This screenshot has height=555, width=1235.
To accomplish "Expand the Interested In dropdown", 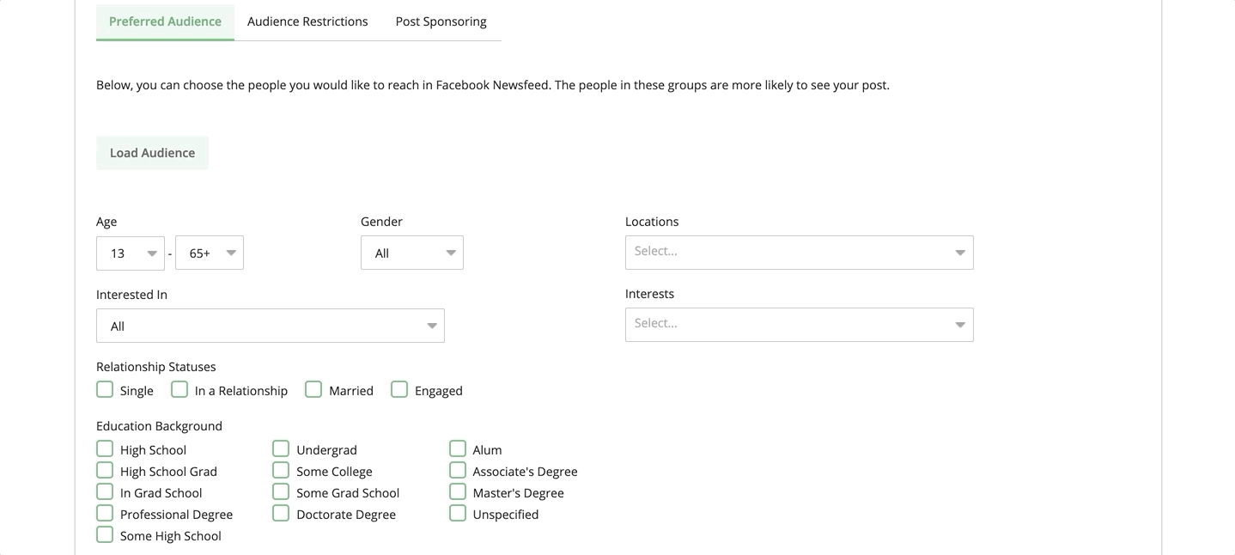I will coord(270,326).
